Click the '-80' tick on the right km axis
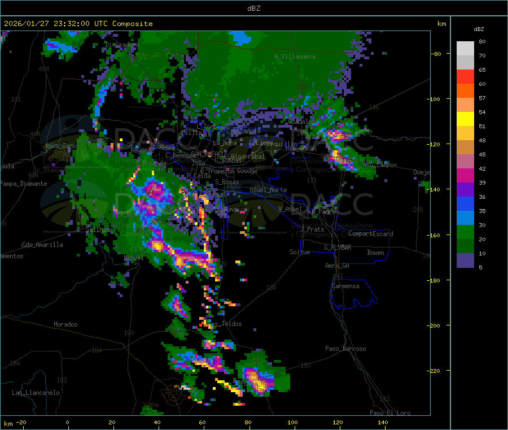 [x=436, y=54]
